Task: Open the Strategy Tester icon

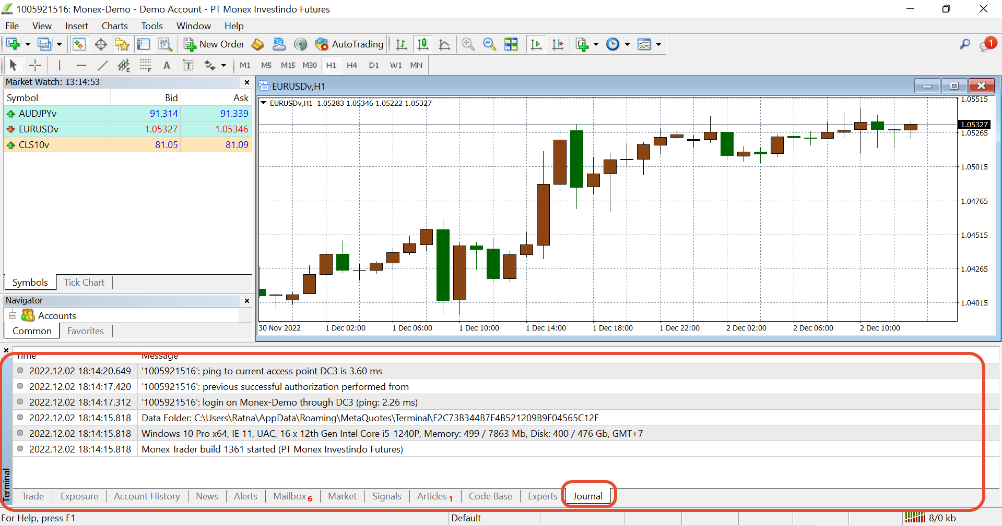Action: (165, 44)
